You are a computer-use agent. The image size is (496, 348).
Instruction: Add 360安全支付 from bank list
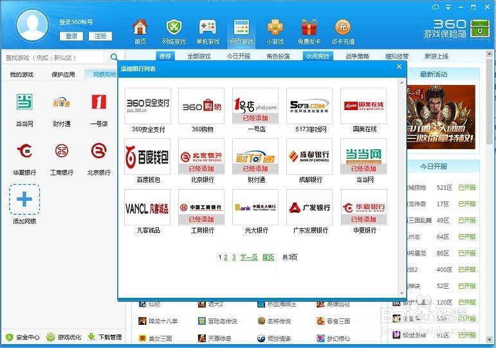[x=148, y=105]
